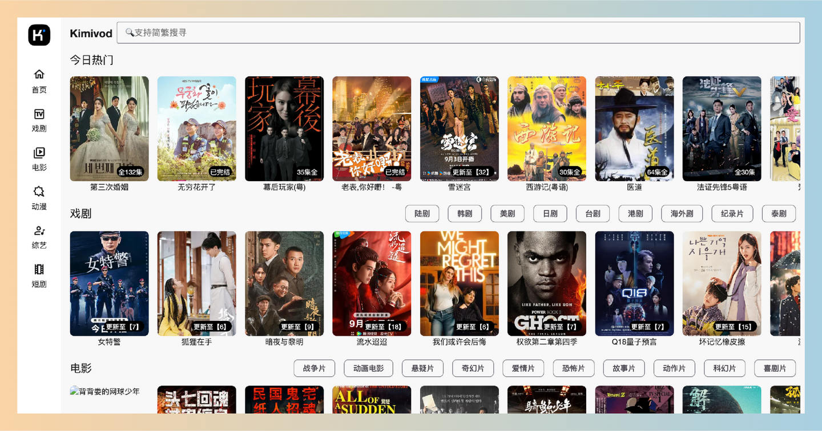
Task: Open the 医道 poster
Action: click(635, 129)
